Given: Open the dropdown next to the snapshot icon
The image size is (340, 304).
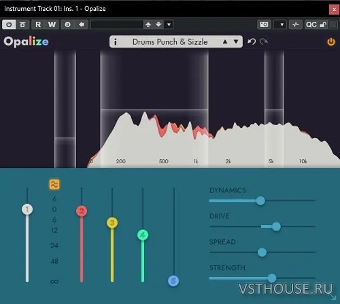Looking at the screenshot, I should (x=280, y=24).
